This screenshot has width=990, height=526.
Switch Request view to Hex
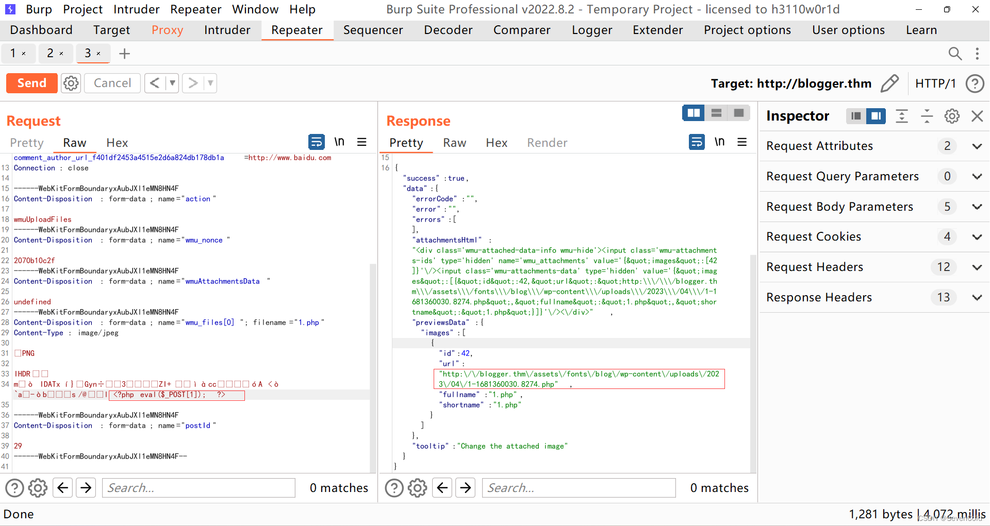117,143
